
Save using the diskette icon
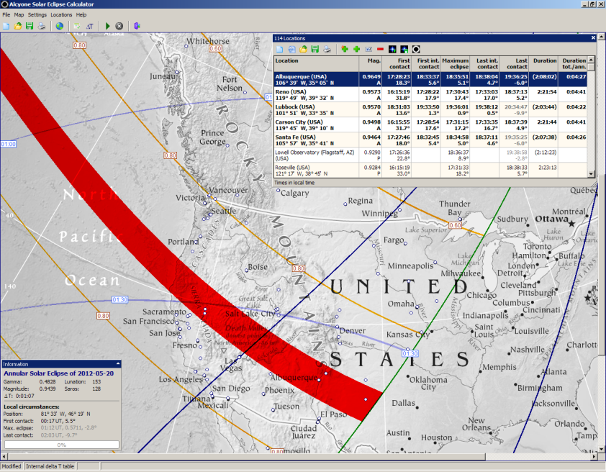pos(29,26)
